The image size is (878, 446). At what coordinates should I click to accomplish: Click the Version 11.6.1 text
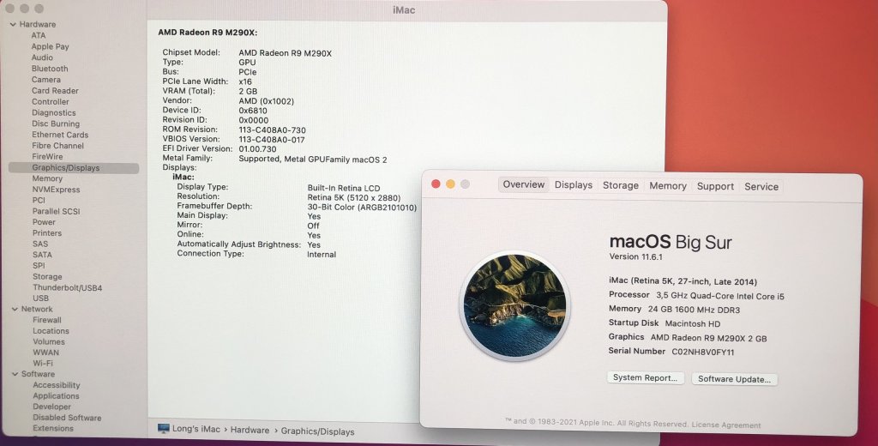(x=636, y=256)
